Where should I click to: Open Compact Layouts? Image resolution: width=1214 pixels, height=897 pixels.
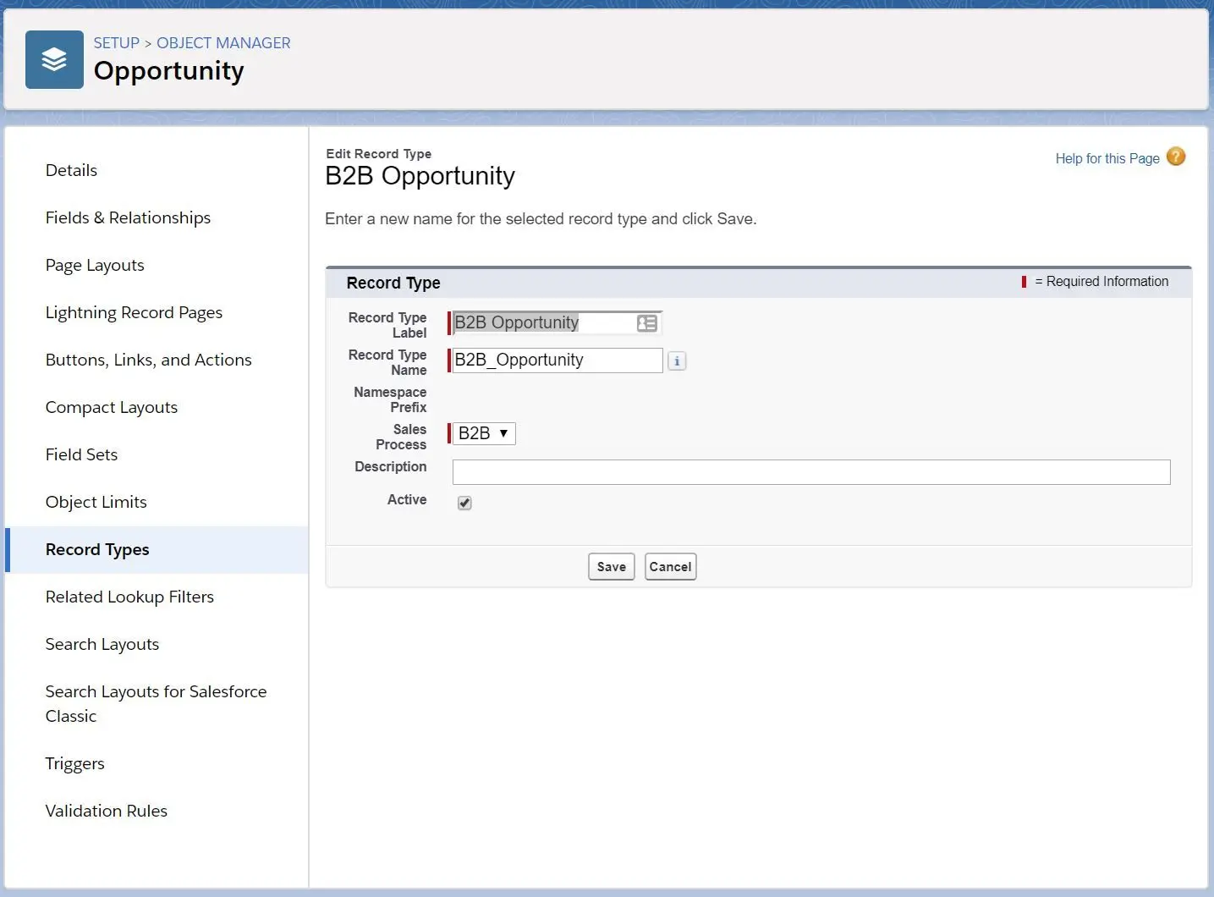pyautogui.click(x=112, y=407)
